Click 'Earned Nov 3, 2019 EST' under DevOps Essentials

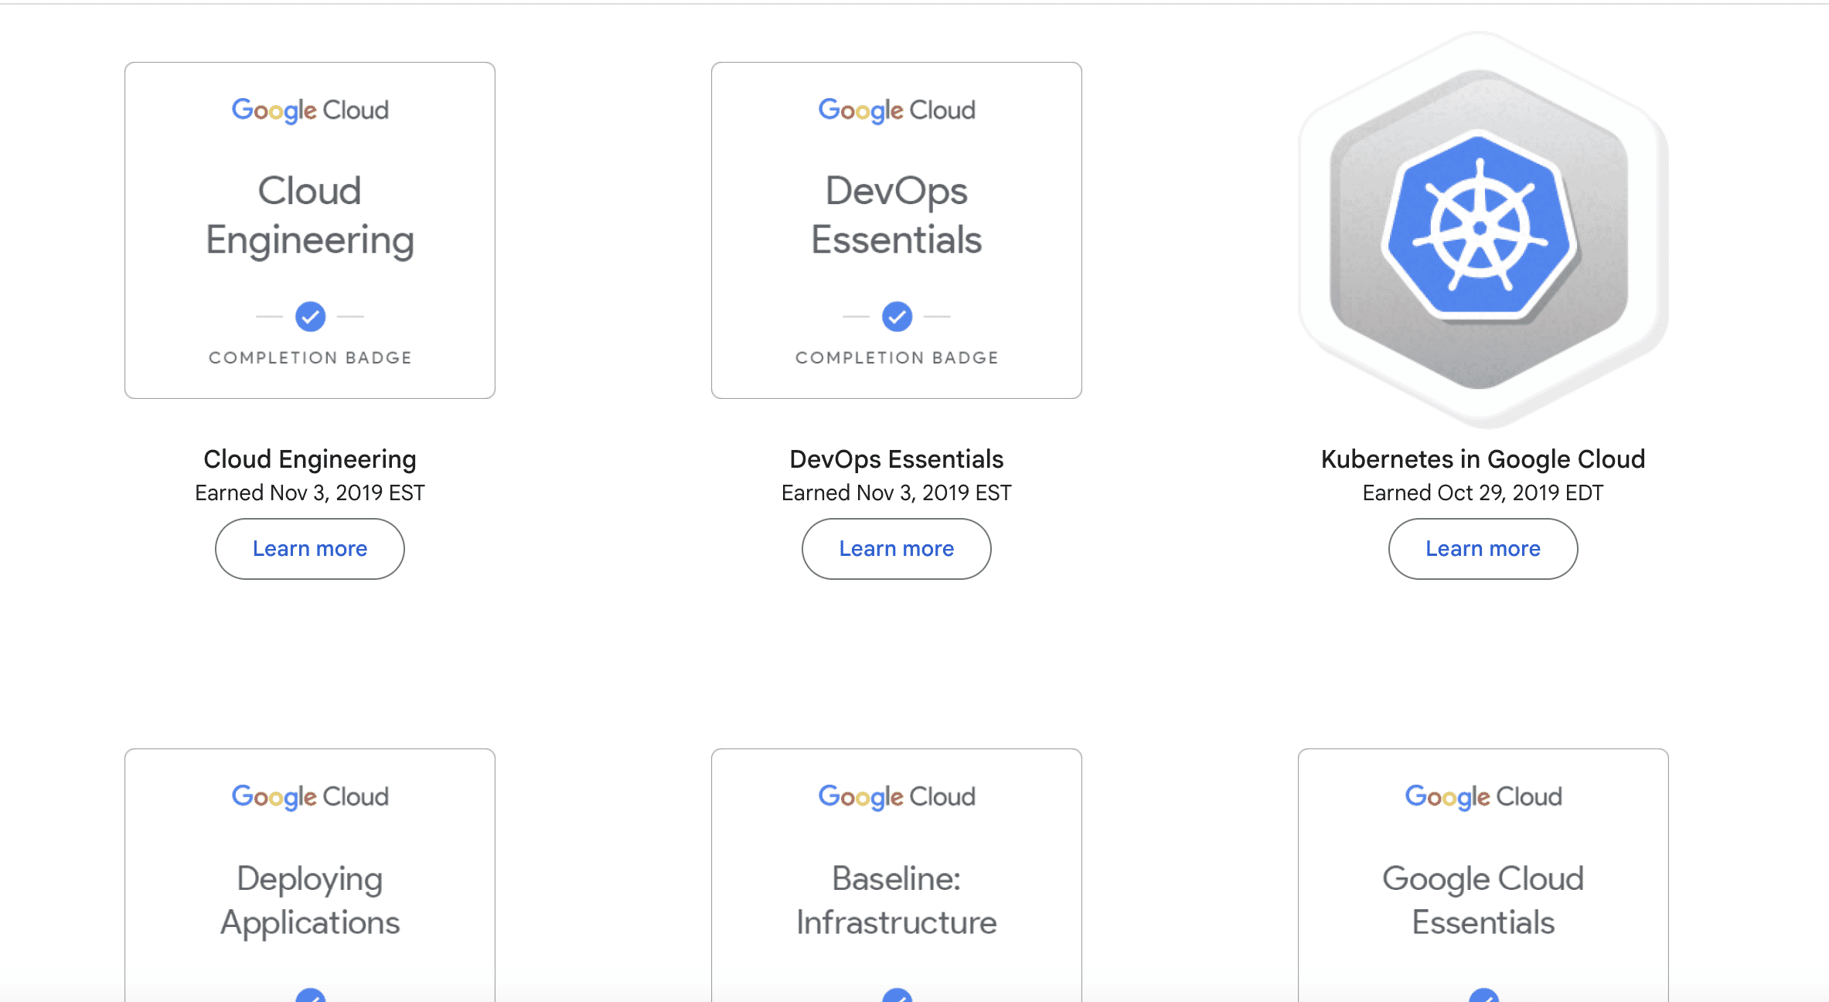pyautogui.click(x=896, y=493)
